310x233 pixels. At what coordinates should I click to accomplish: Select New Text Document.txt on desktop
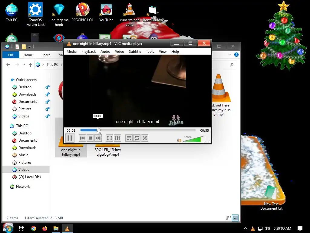[271, 197]
